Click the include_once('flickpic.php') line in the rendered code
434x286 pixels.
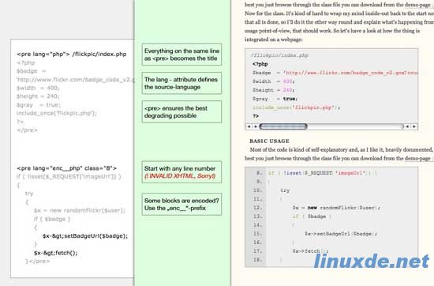297,107
